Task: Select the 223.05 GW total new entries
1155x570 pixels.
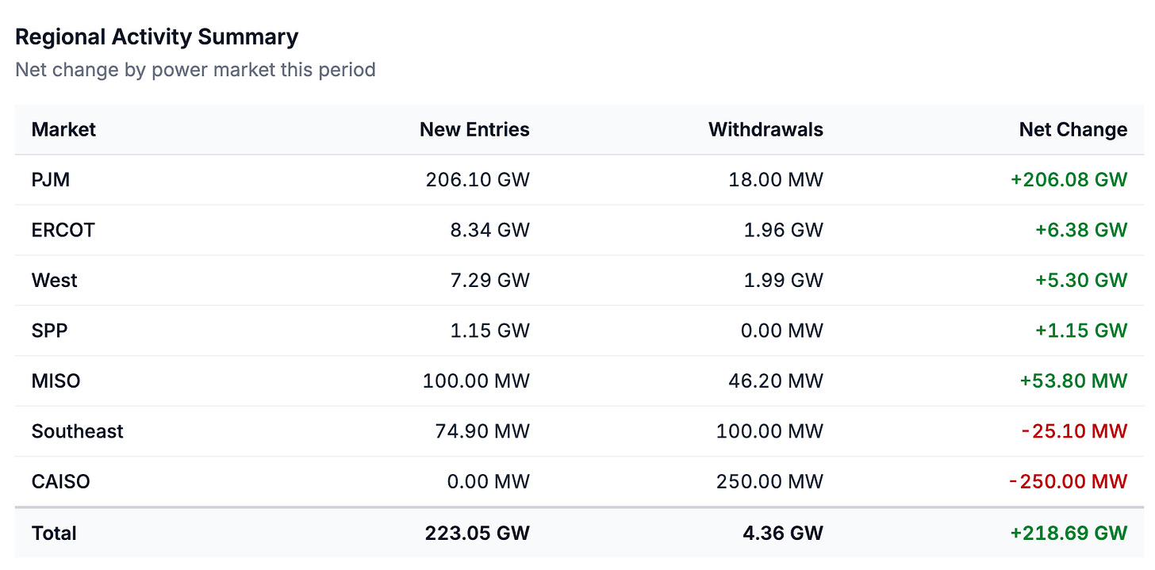Action: click(477, 533)
